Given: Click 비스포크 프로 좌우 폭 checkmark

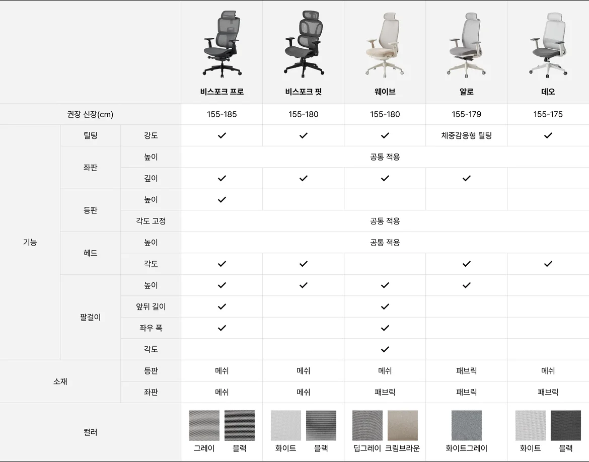Looking at the screenshot, I should tap(222, 328).
